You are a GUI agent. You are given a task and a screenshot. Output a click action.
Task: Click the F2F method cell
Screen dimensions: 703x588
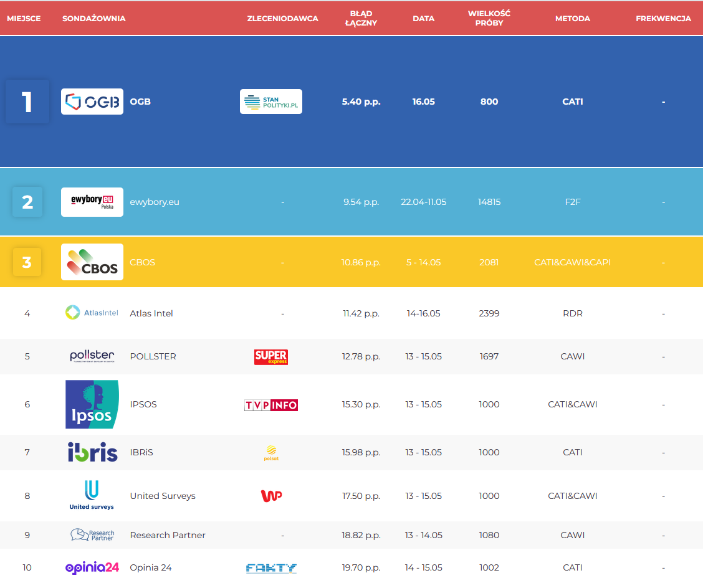(573, 202)
